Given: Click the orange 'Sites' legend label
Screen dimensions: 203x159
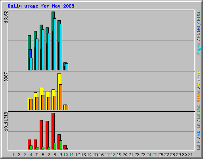Looking at the screenshot, I should 198,96.
